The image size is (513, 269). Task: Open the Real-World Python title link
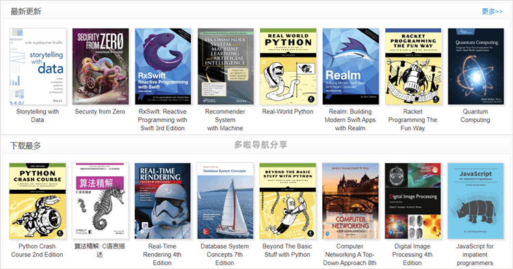(287, 112)
